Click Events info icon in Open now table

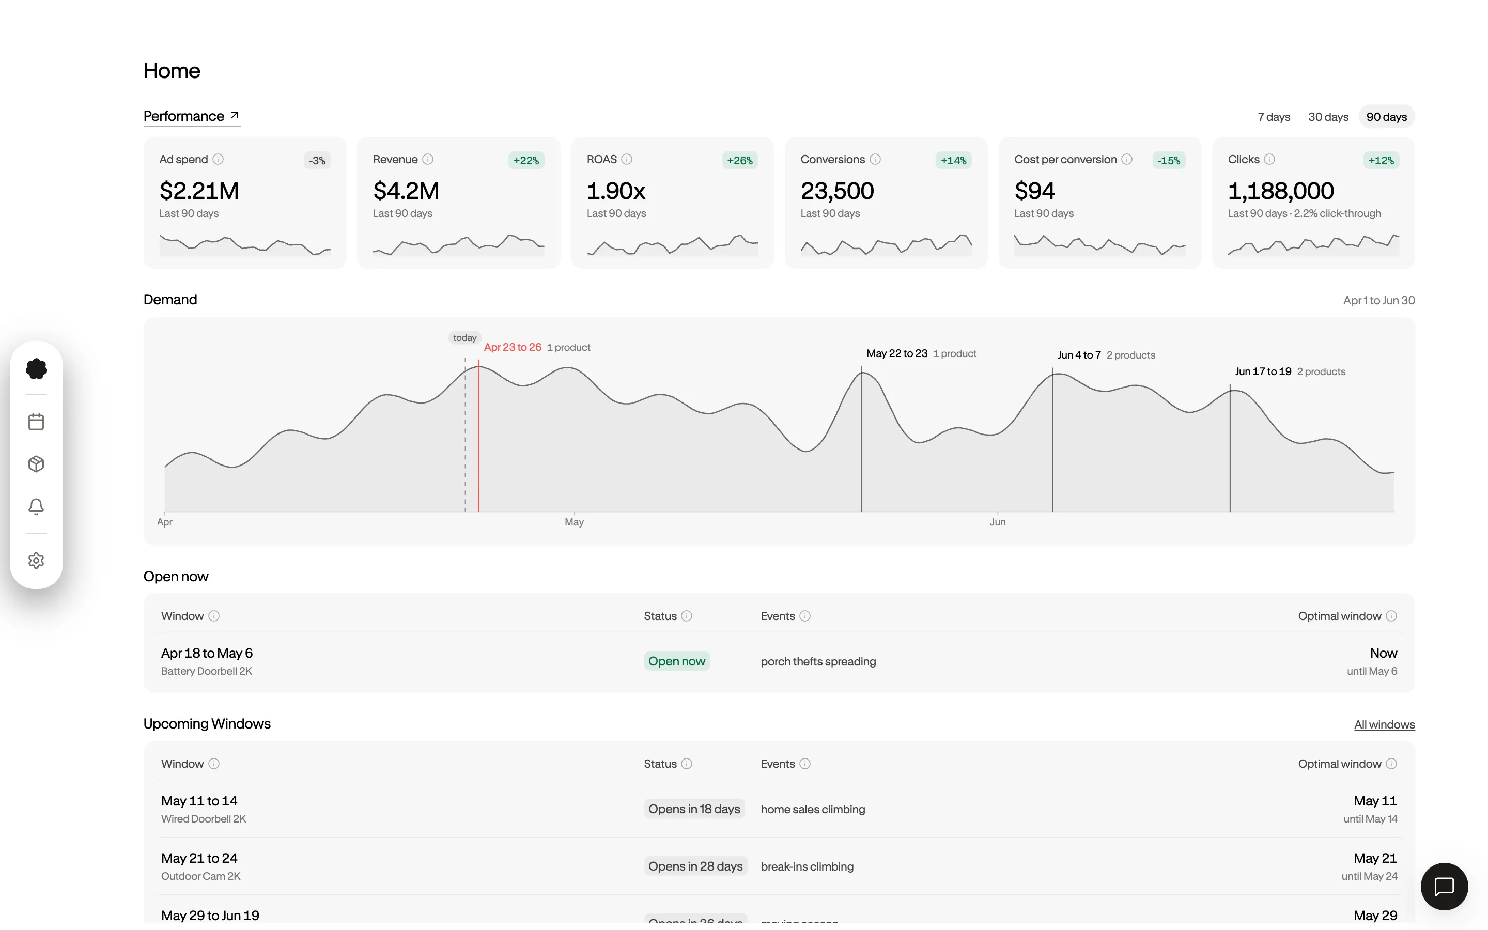coord(805,616)
